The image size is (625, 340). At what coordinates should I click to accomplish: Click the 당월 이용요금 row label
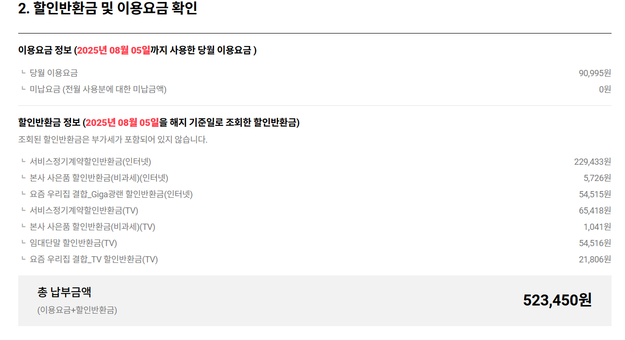click(x=54, y=73)
